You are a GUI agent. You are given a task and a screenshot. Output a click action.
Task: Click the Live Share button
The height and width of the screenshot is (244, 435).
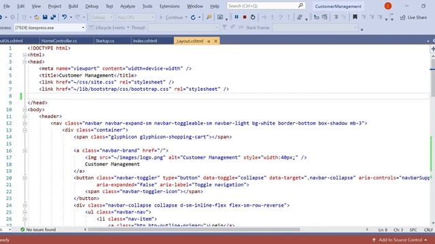413,18
